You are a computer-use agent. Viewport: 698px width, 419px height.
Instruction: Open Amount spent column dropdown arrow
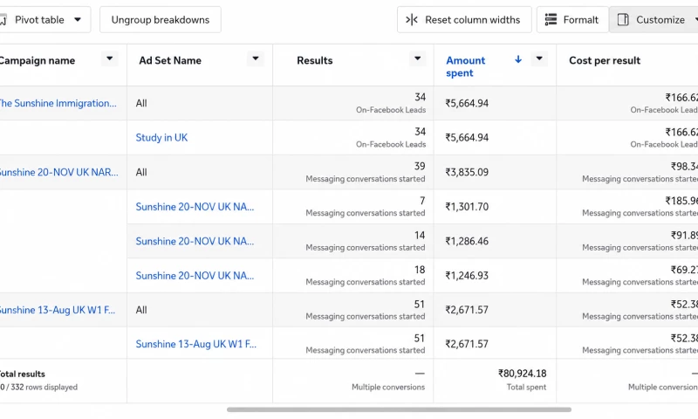[539, 58]
